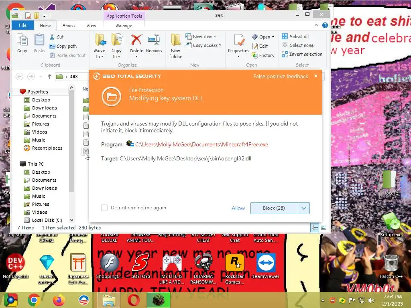Click False positive feedback link
Image resolution: width=411 pixels, height=308 pixels.
[x=281, y=77]
